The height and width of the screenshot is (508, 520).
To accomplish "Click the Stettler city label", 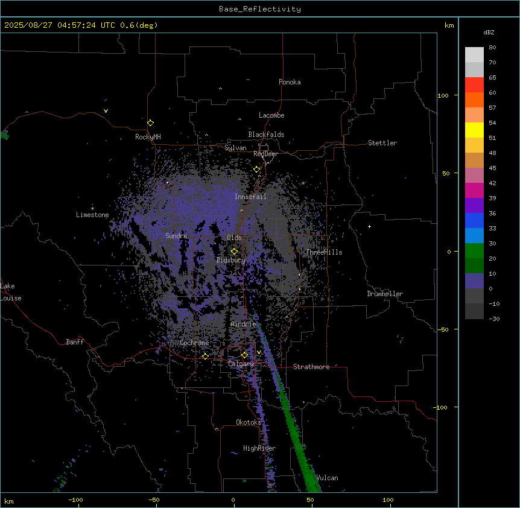I will click(382, 143).
